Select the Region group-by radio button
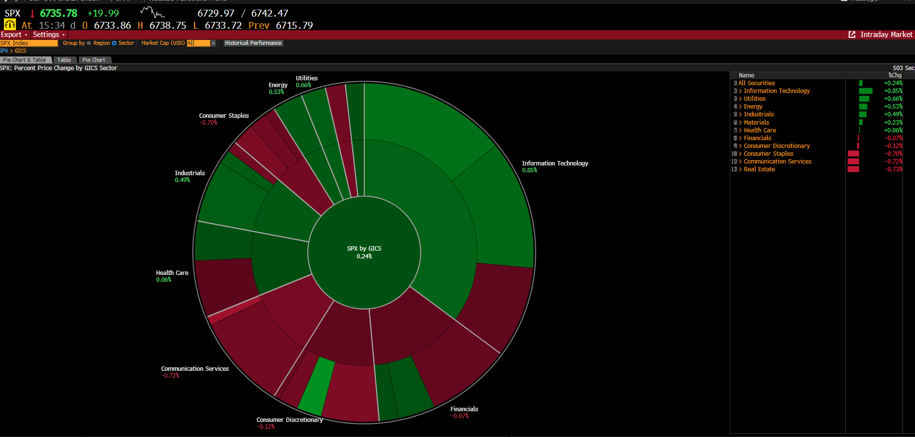Image resolution: width=915 pixels, height=437 pixels. point(89,43)
